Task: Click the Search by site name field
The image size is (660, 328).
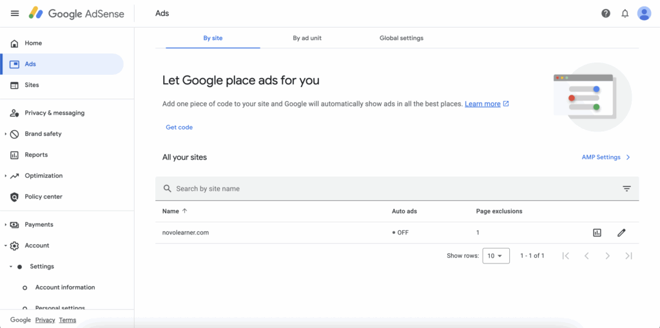Action: point(397,189)
